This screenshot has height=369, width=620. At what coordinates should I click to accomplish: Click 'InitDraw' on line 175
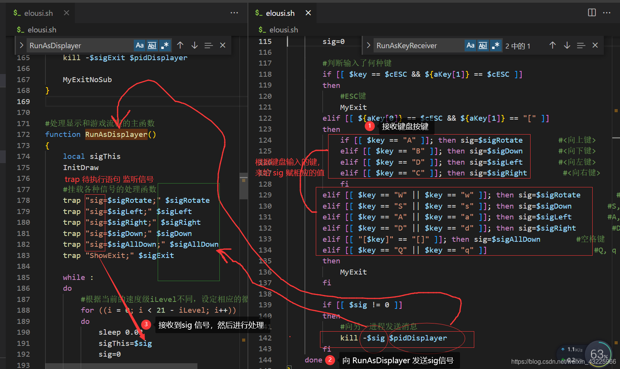[x=81, y=167]
